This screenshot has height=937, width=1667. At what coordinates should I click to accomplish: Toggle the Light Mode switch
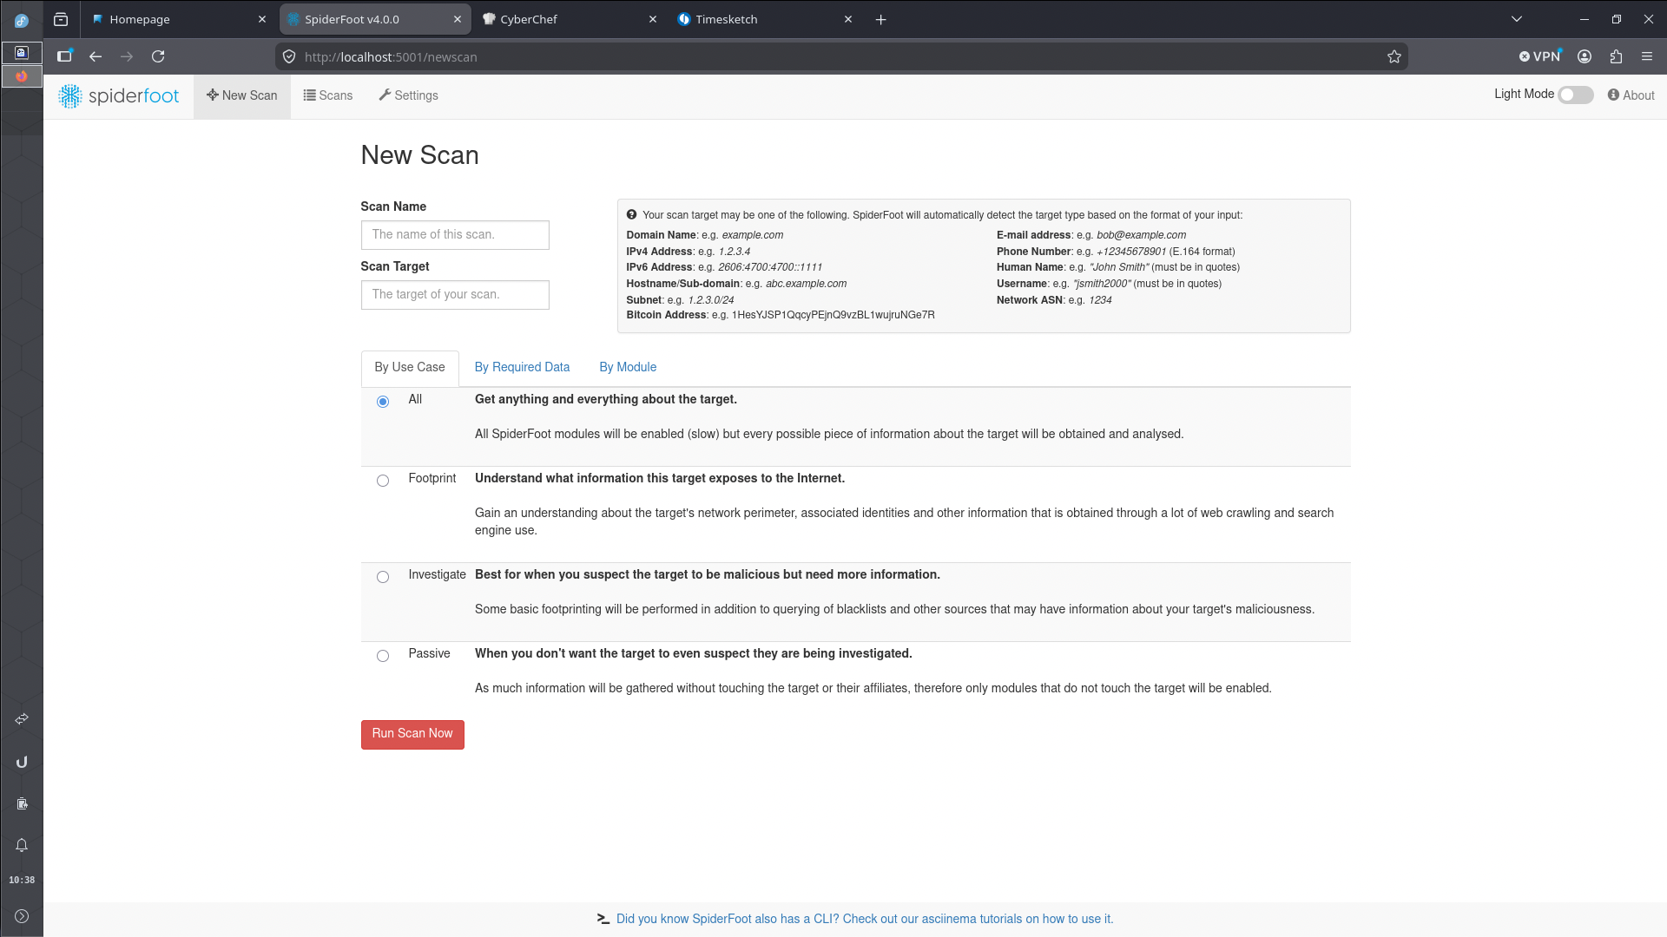click(1576, 95)
